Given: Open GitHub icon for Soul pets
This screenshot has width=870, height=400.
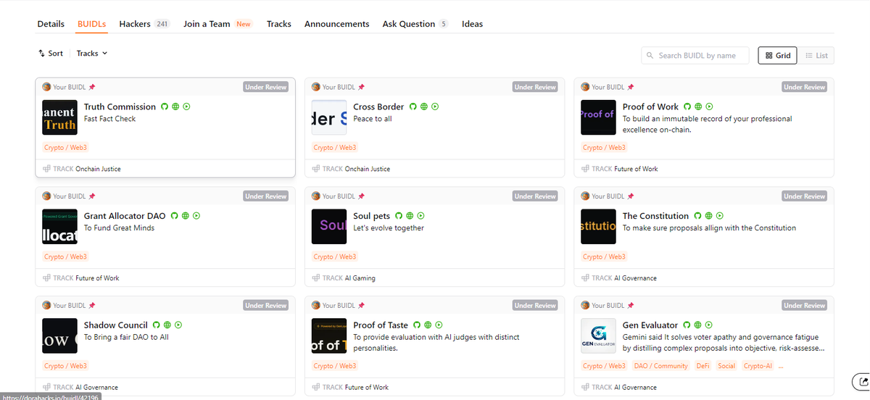Looking at the screenshot, I should (x=399, y=216).
